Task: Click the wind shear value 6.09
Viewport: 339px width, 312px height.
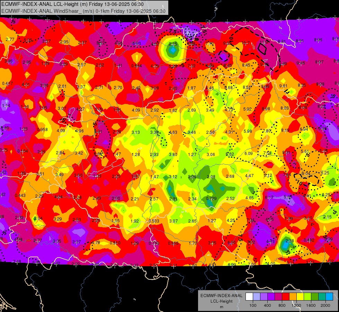Action: pyautogui.click(x=249, y=154)
